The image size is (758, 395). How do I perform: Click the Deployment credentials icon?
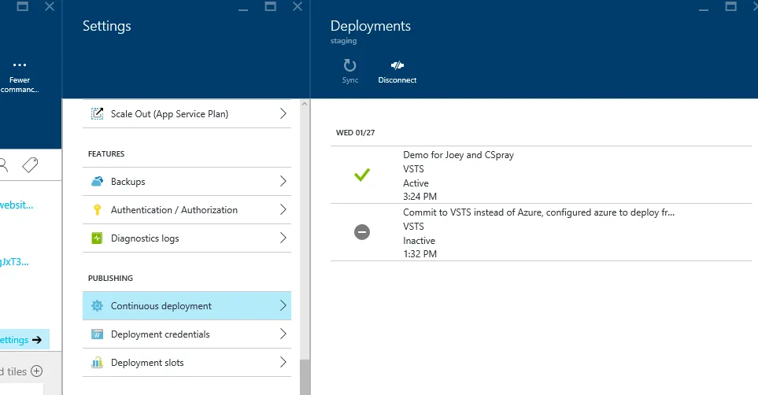click(97, 334)
